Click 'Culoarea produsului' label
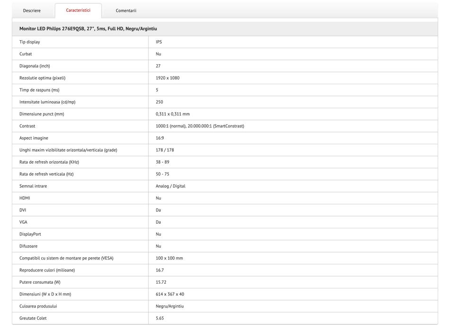The height and width of the screenshot is (331, 451). tap(38, 306)
